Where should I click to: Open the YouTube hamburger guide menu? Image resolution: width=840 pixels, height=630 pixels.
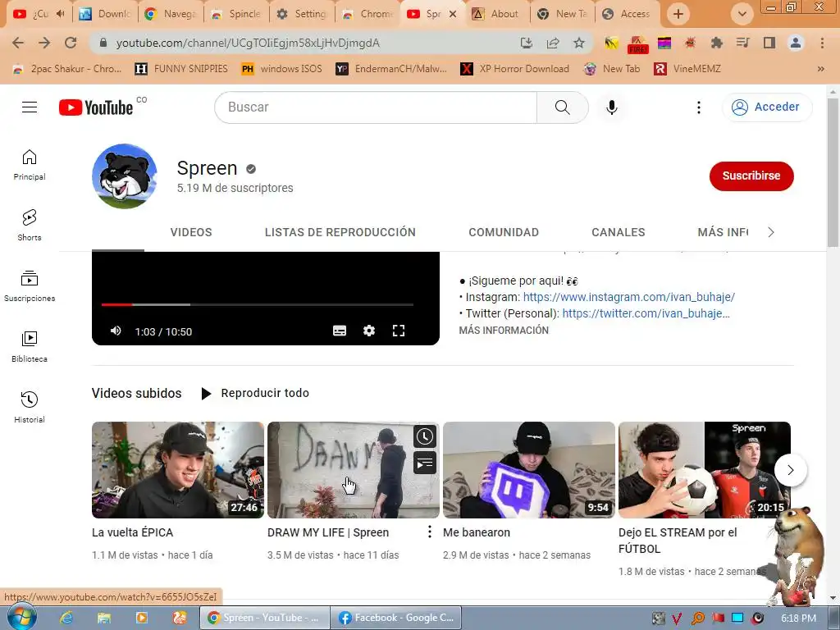[30, 107]
